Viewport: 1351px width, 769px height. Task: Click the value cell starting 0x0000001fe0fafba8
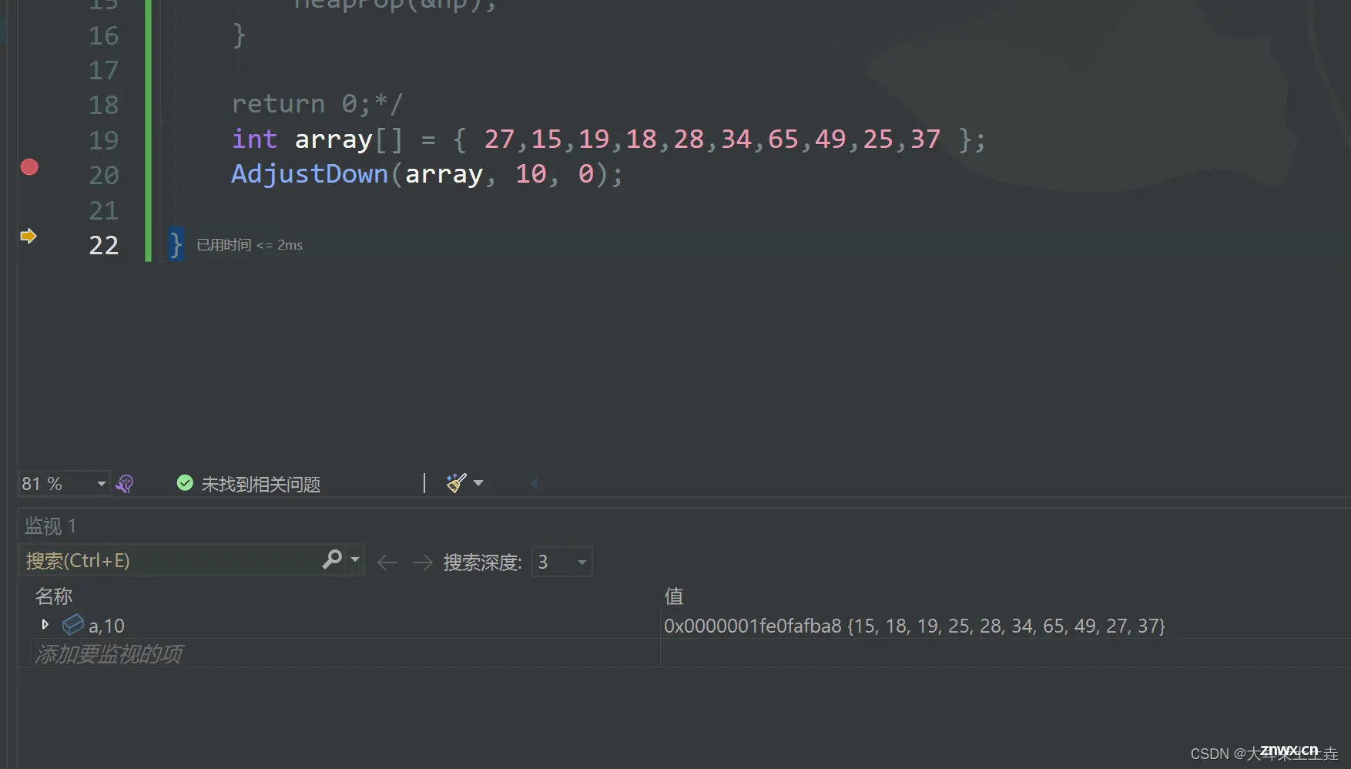pyautogui.click(x=914, y=626)
